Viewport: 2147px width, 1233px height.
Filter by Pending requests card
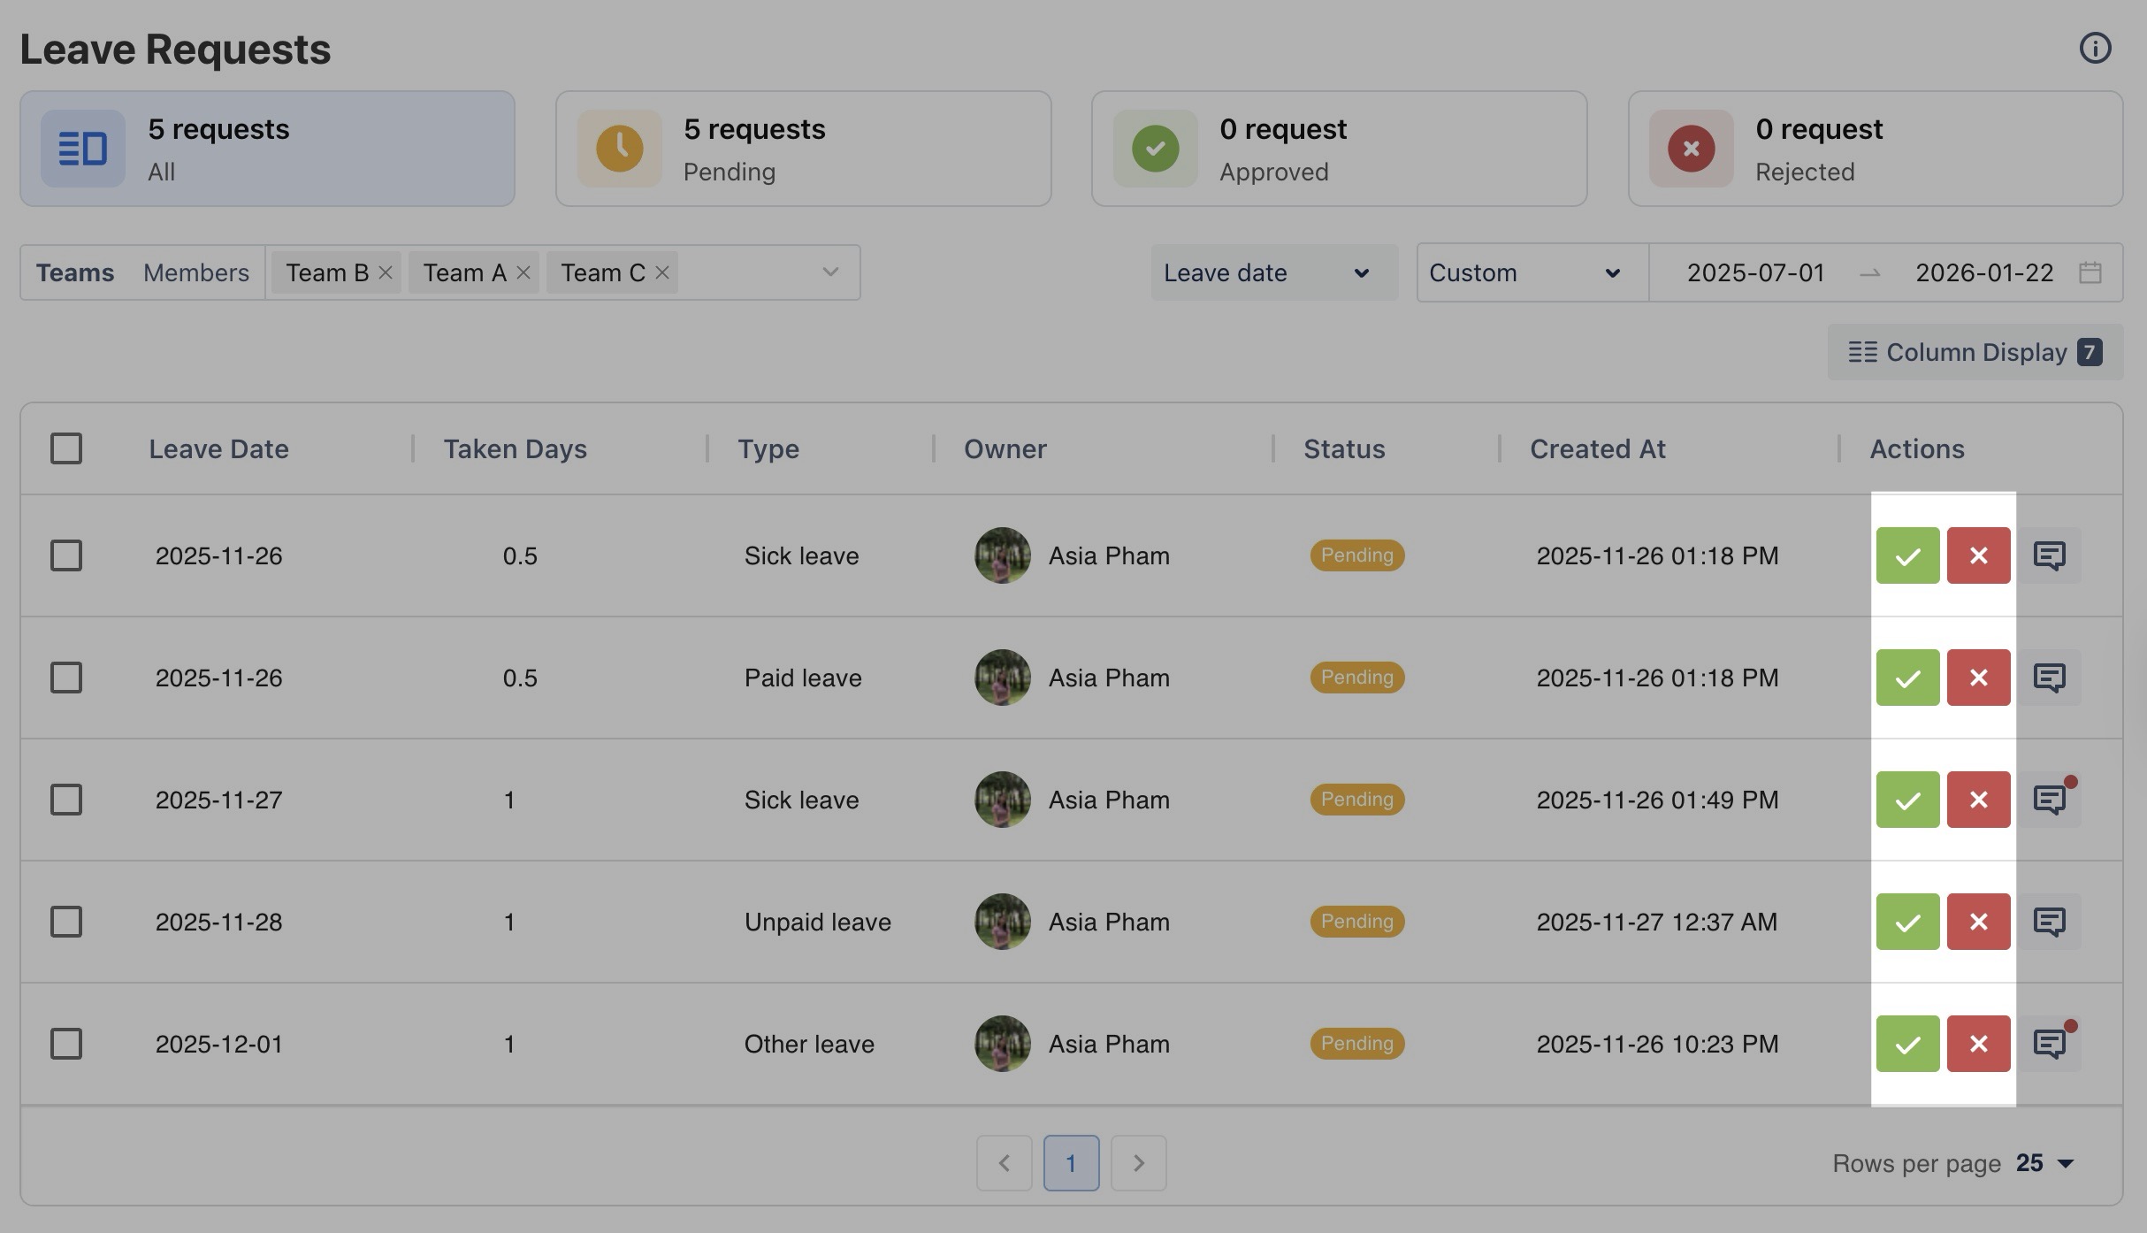click(x=803, y=149)
